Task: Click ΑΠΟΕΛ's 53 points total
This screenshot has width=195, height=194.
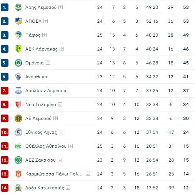Action: [x=186, y=21]
